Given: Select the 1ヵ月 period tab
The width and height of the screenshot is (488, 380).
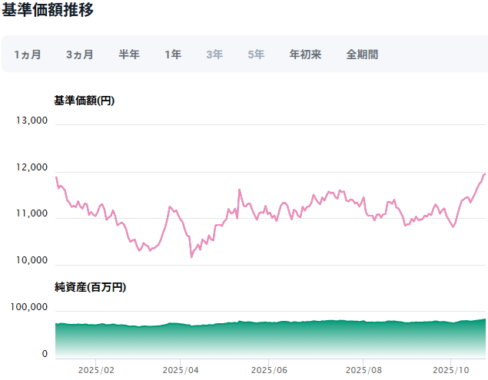Looking at the screenshot, I should click(x=28, y=55).
